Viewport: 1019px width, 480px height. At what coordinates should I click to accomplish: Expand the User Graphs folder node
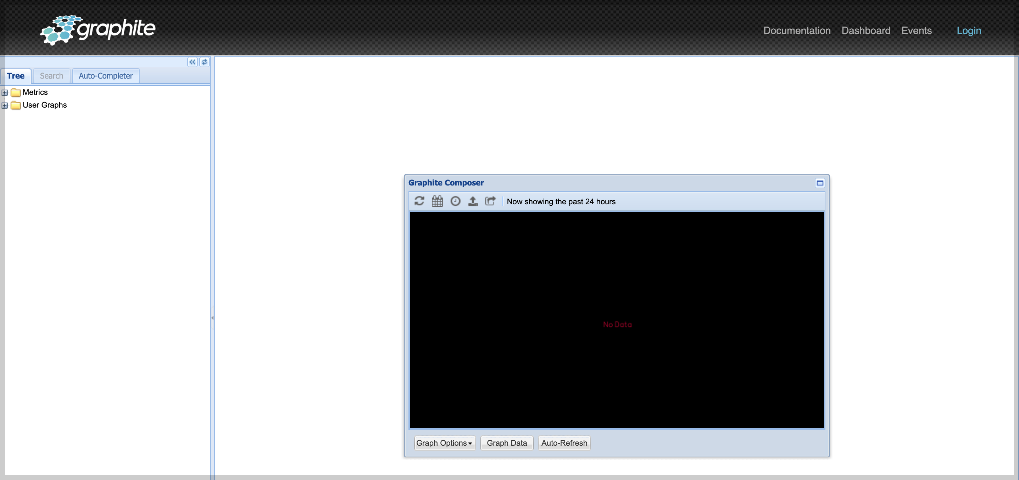click(x=5, y=105)
